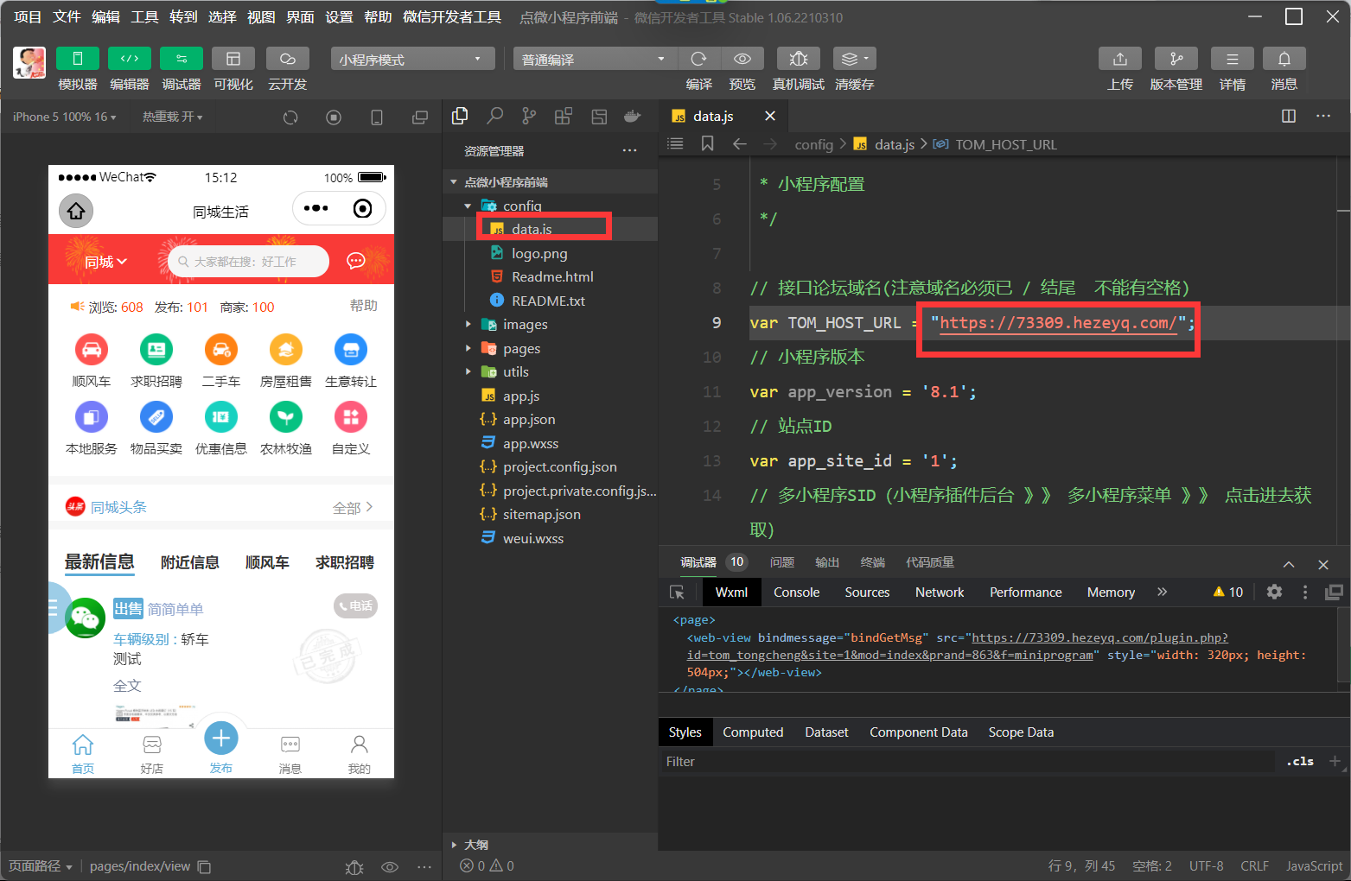Close the data.js editor tab
The image size is (1351, 881).
770,116
